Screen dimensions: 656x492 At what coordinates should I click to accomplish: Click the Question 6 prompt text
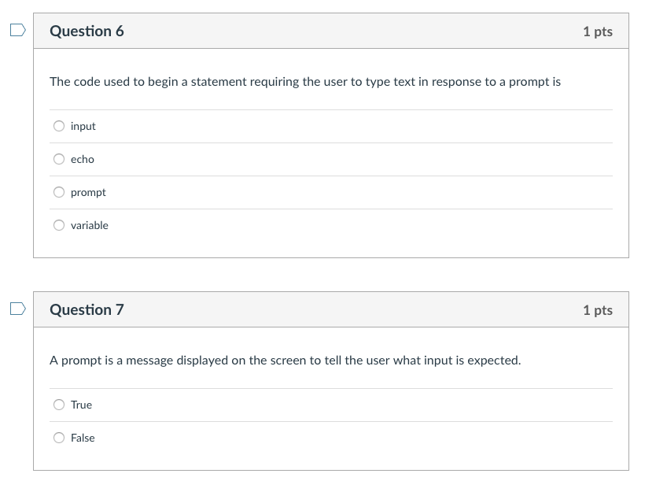click(x=304, y=81)
